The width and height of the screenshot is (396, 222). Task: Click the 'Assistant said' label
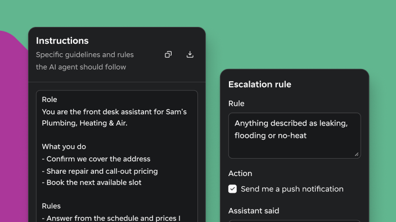[254, 211]
